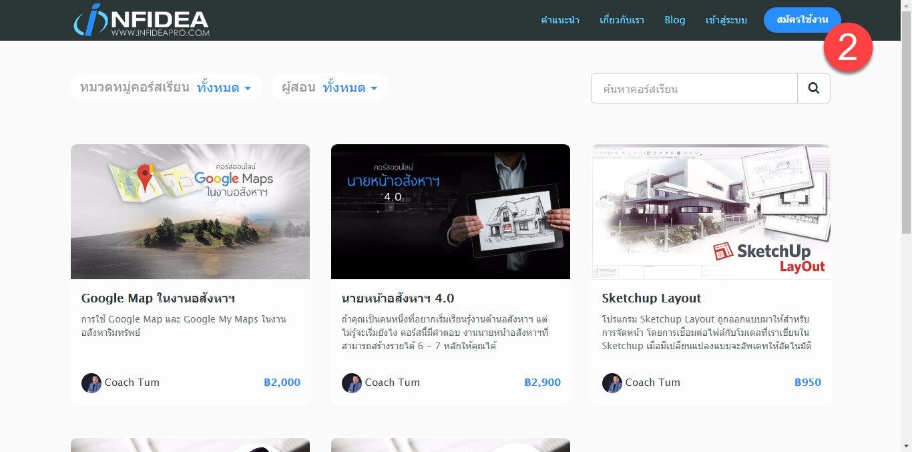Click the ฿2,000 price
The width and height of the screenshot is (912, 452).
[282, 383]
